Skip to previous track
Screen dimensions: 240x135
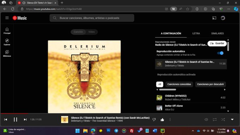tap(6, 119)
